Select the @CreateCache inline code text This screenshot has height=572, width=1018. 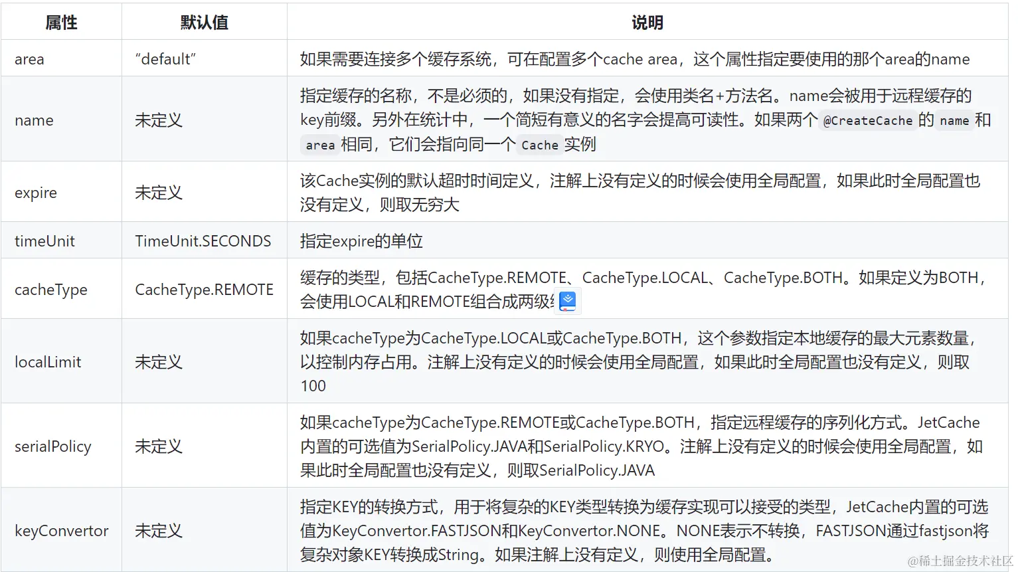[x=868, y=120]
